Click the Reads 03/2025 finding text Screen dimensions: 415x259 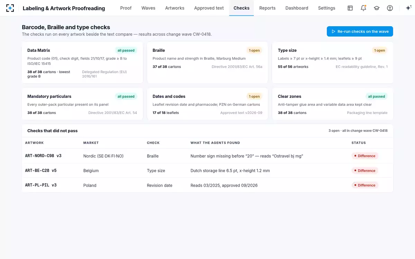[224, 185]
